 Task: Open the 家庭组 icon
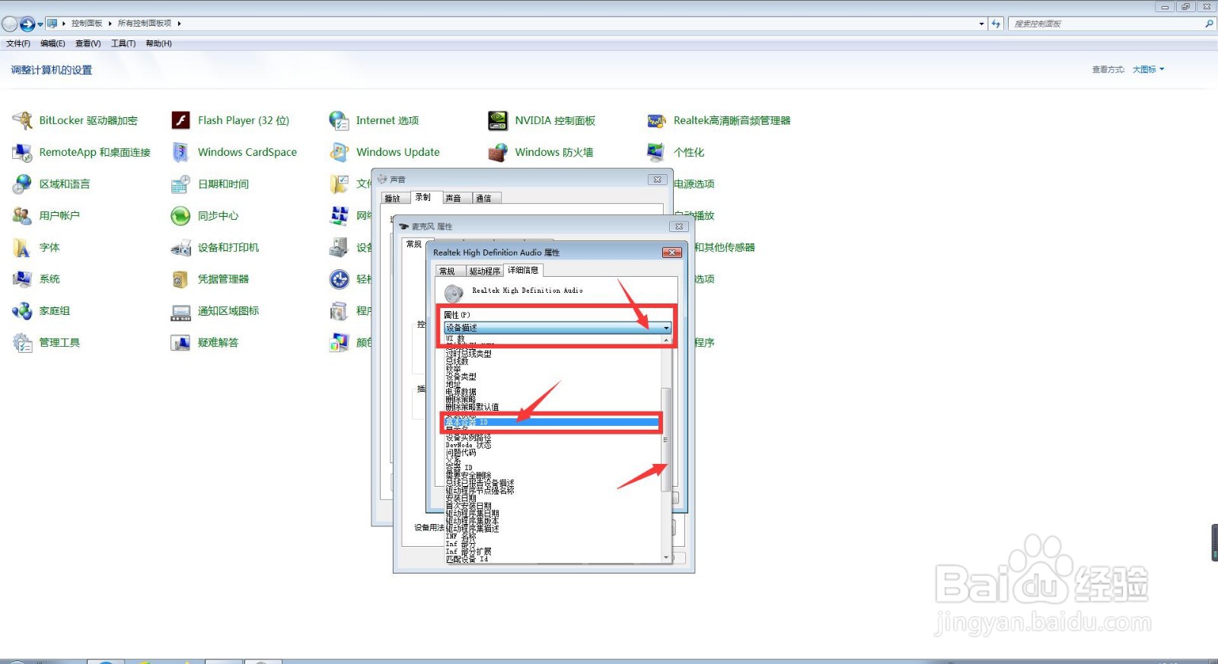[22, 311]
